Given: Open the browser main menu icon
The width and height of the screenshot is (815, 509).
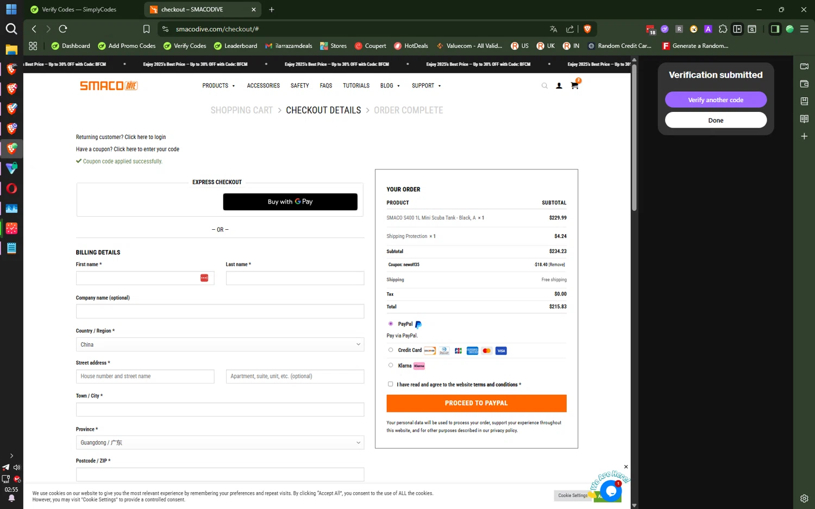Looking at the screenshot, I should (804, 29).
